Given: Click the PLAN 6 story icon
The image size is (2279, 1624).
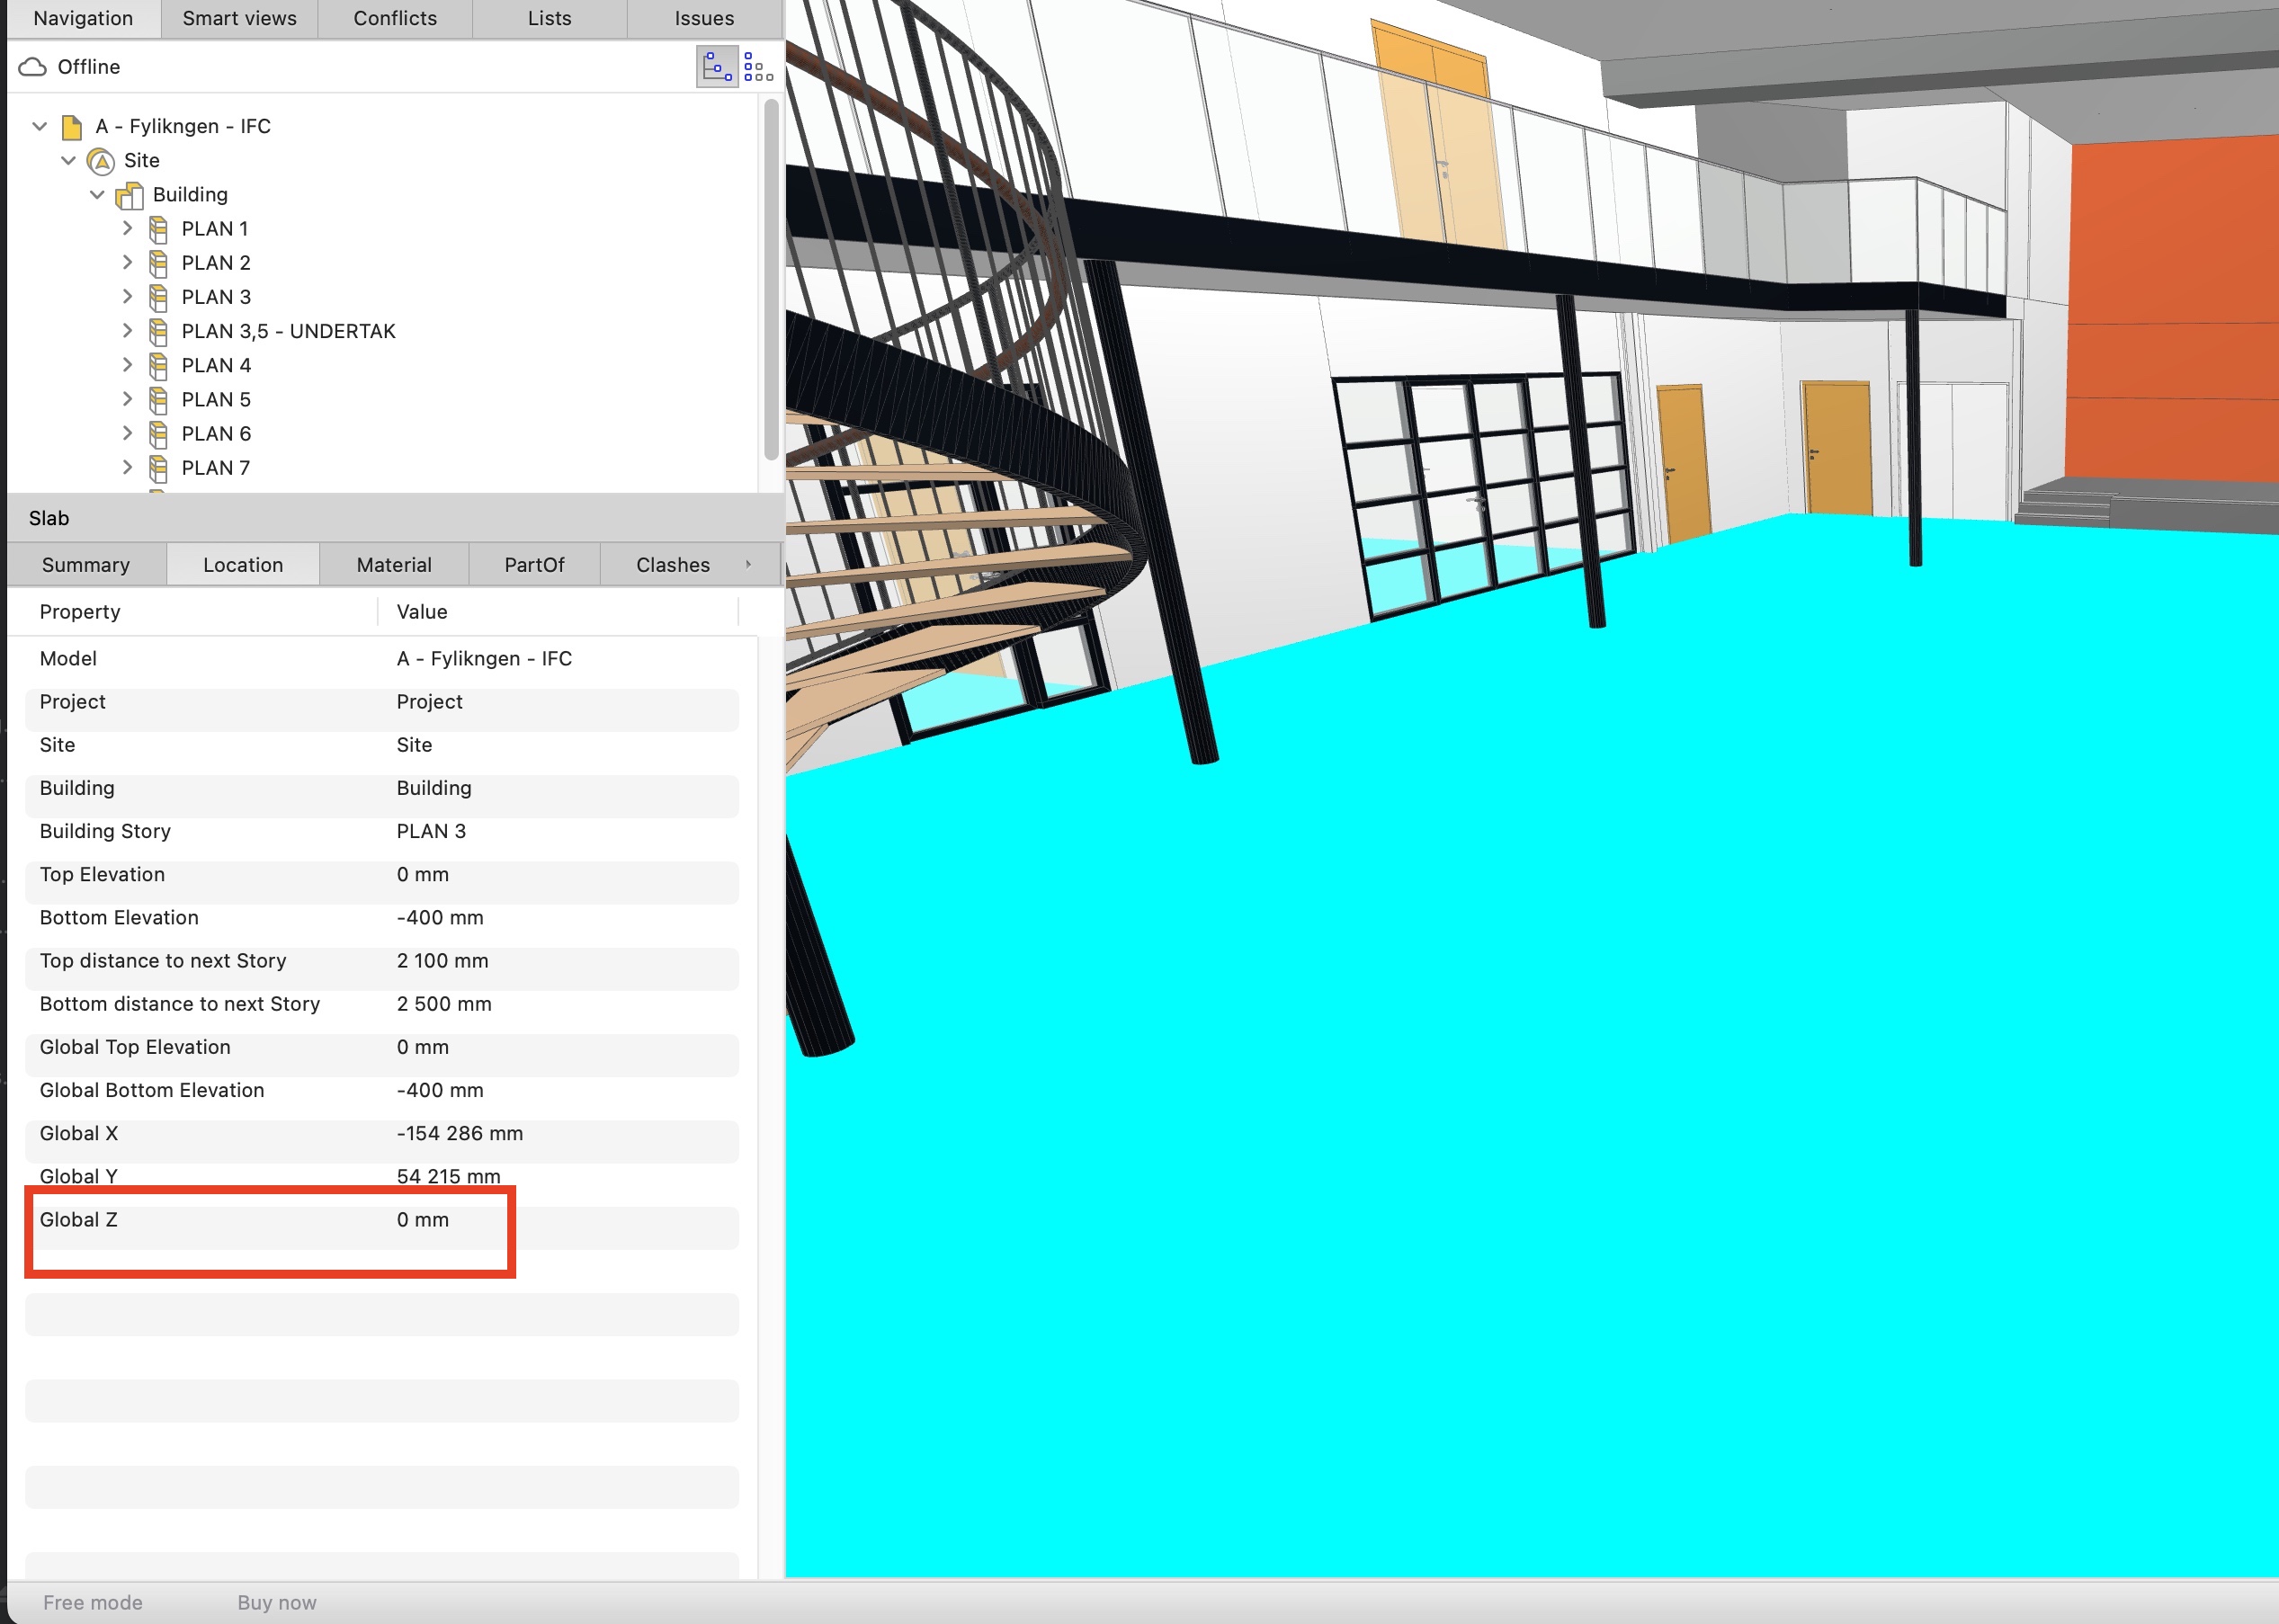Looking at the screenshot, I should 158,434.
